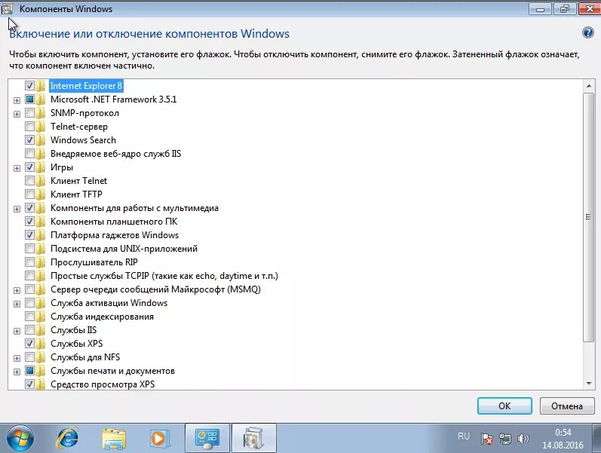Toggle Microsoft .NET Framework 3.5.1 checkbox
This screenshot has height=453, width=601.
pos(29,99)
